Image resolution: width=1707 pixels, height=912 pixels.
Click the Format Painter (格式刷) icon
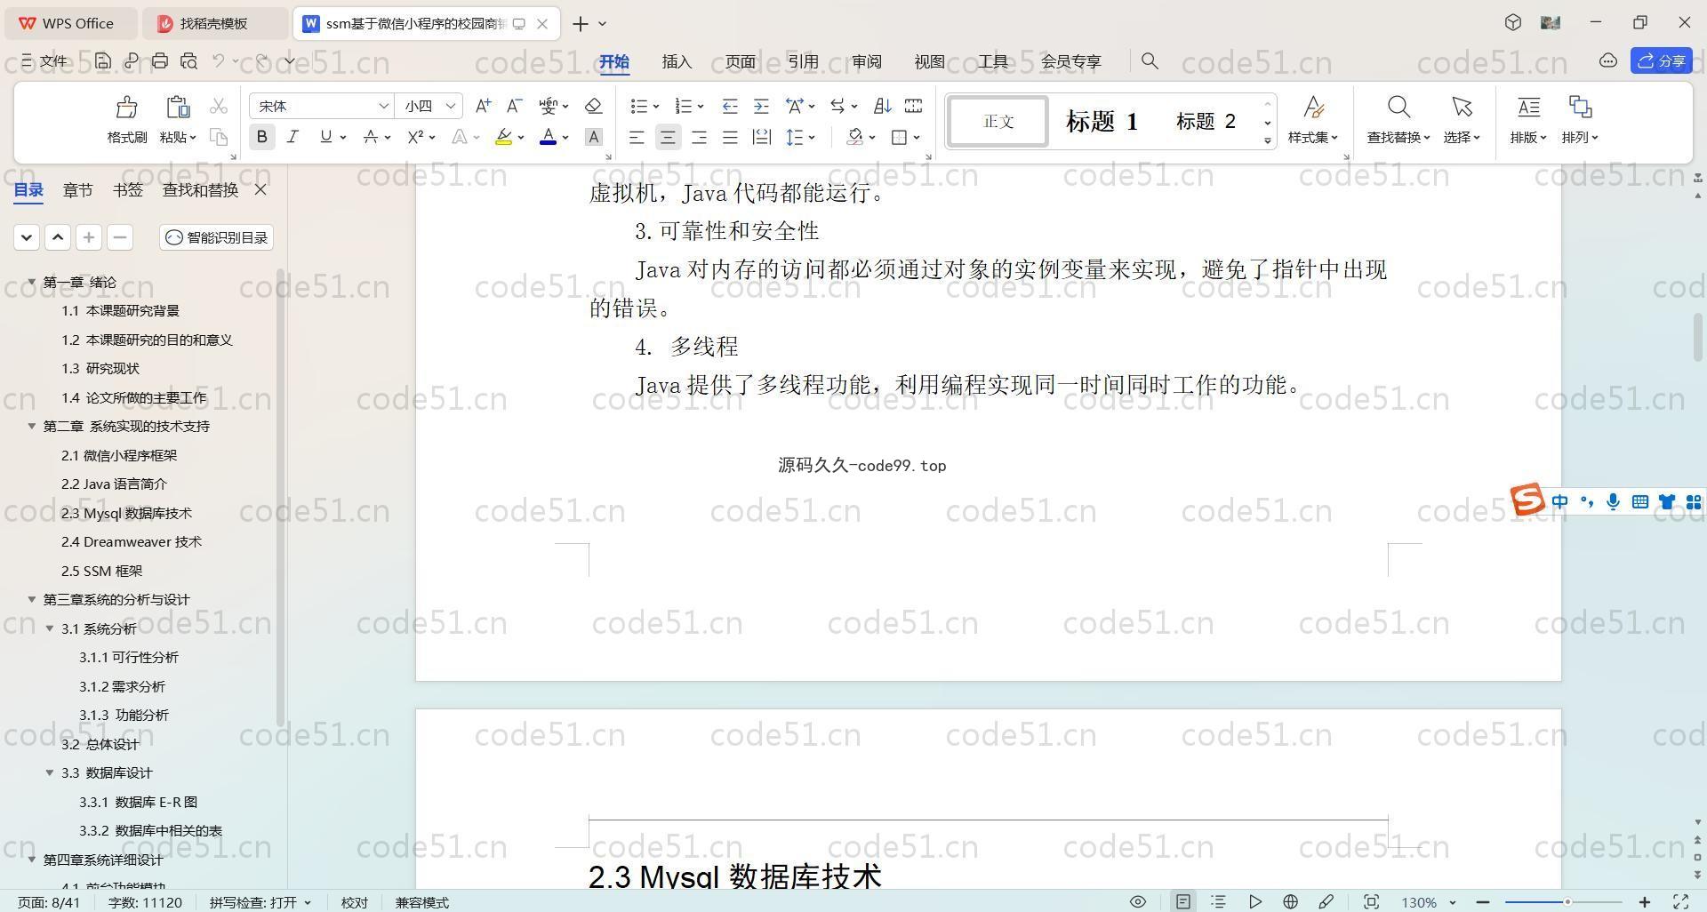127,108
